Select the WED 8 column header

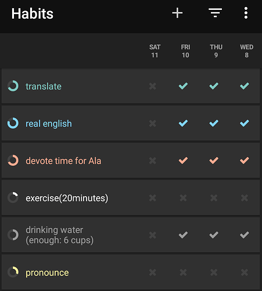247,51
